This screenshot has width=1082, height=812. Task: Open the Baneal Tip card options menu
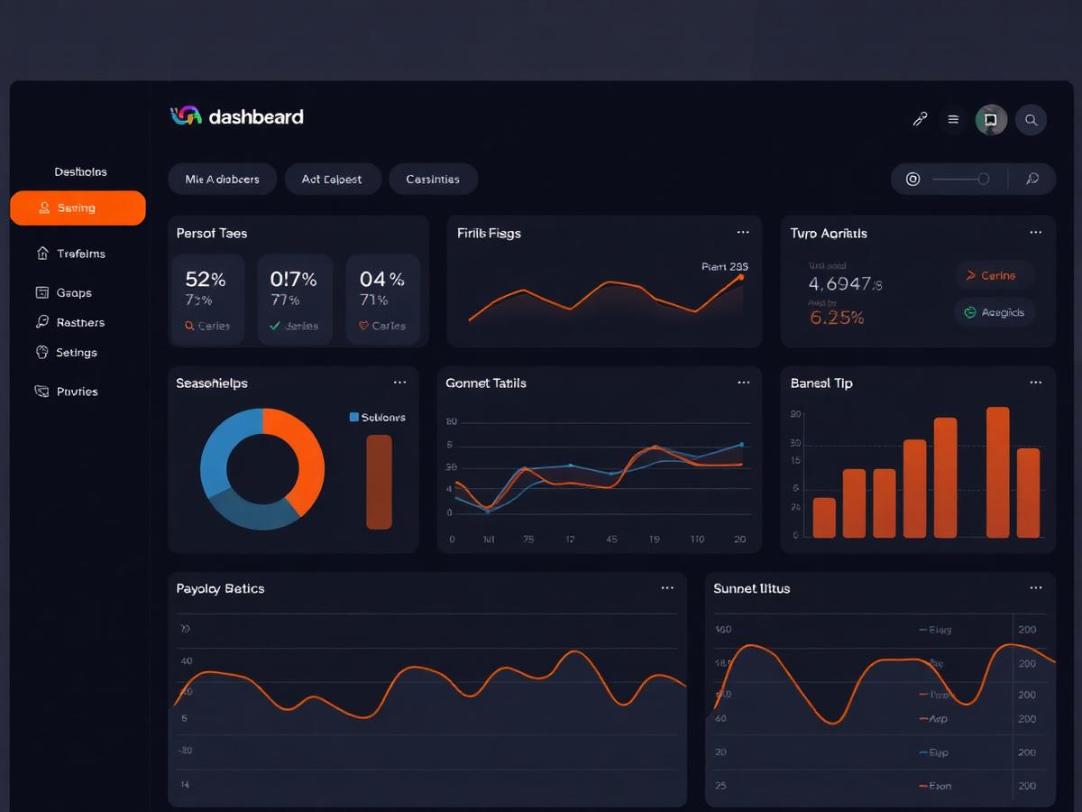[1036, 383]
